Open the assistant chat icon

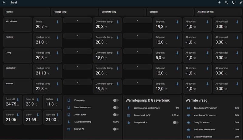[x=234, y=2]
